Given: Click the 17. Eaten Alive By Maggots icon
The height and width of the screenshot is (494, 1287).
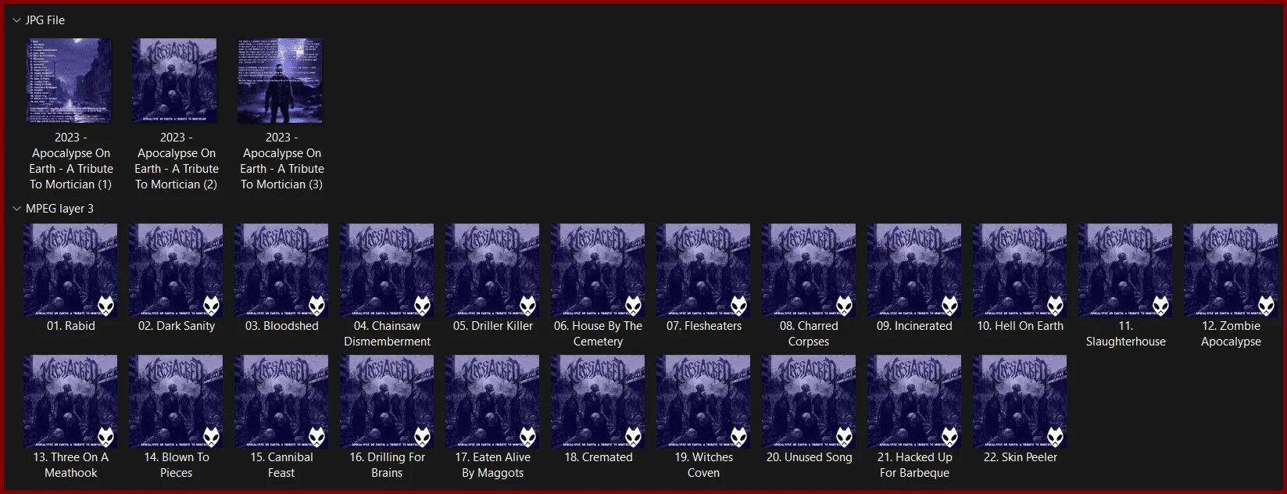Looking at the screenshot, I should click(x=492, y=402).
